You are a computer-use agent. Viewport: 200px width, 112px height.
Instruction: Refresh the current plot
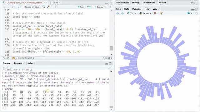pos(188,13)
